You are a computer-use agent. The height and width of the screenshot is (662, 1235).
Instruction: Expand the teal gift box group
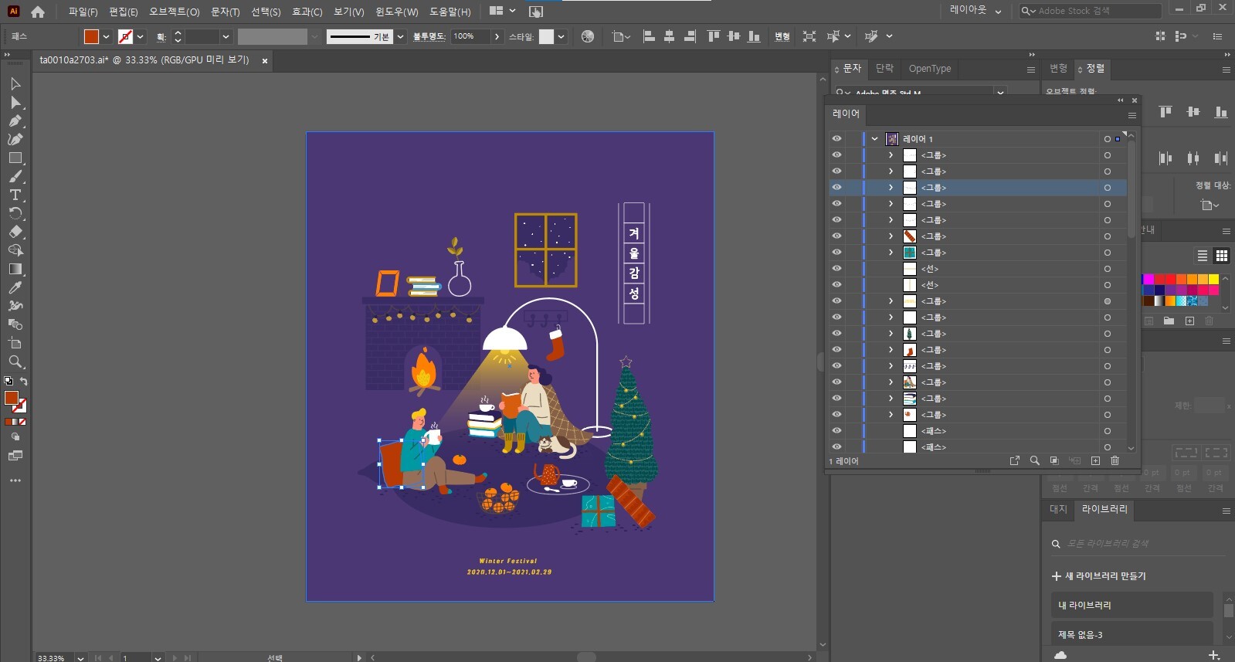click(891, 253)
